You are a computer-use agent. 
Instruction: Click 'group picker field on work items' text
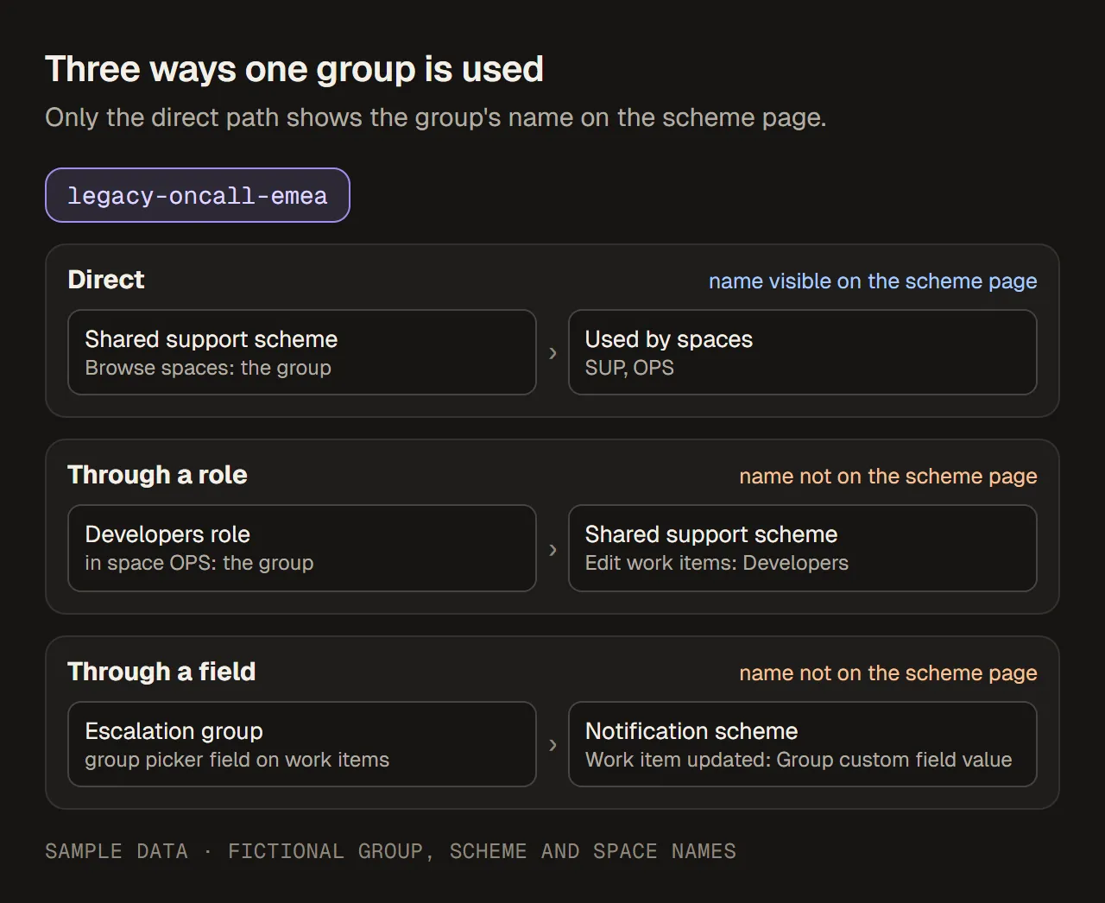tap(237, 760)
